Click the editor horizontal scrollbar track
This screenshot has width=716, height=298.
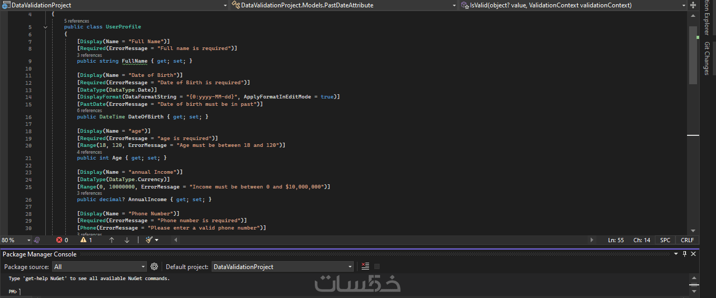click(384, 240)
